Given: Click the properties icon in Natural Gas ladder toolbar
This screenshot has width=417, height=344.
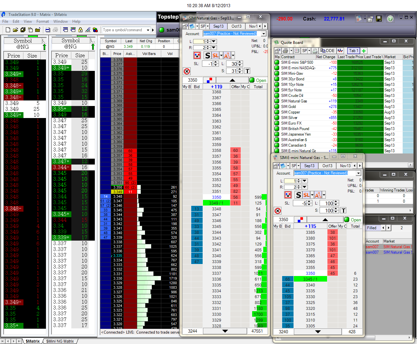Looking at the screenshot, I should point(185,26).
